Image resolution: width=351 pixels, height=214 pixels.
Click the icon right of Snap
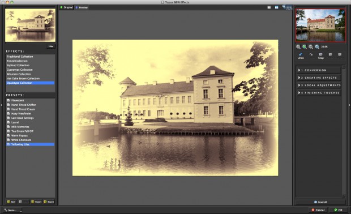[330, 54]
